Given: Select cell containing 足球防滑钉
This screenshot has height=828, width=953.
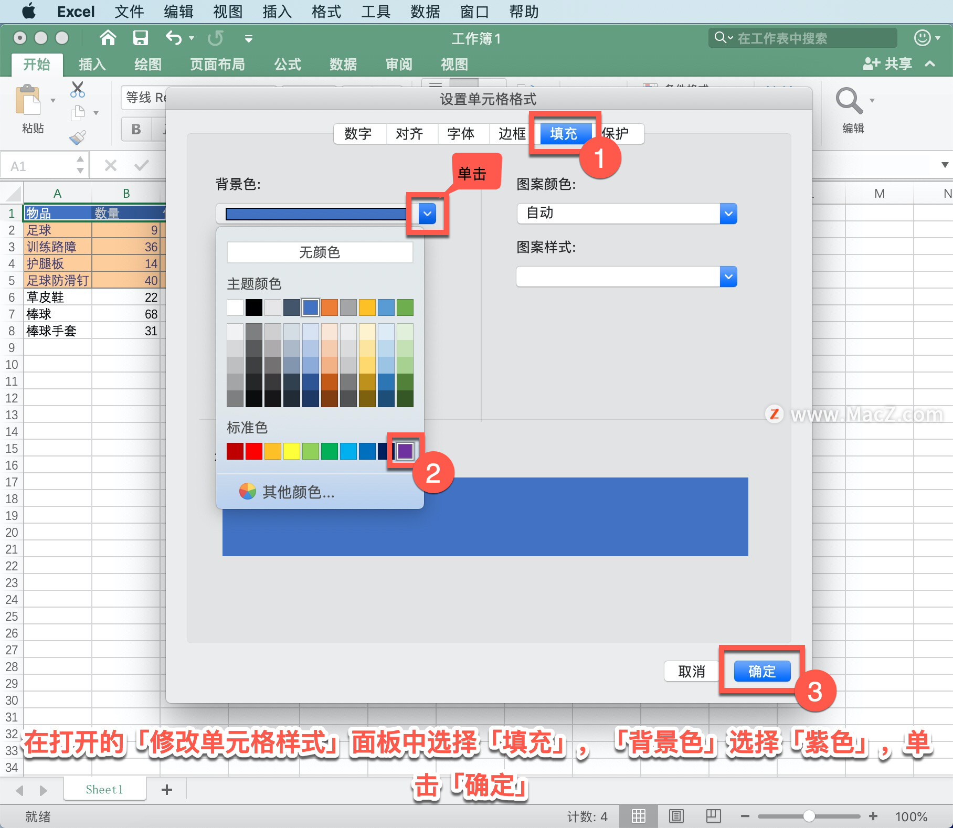Looking at the screenshot, I should coord(58,281).
